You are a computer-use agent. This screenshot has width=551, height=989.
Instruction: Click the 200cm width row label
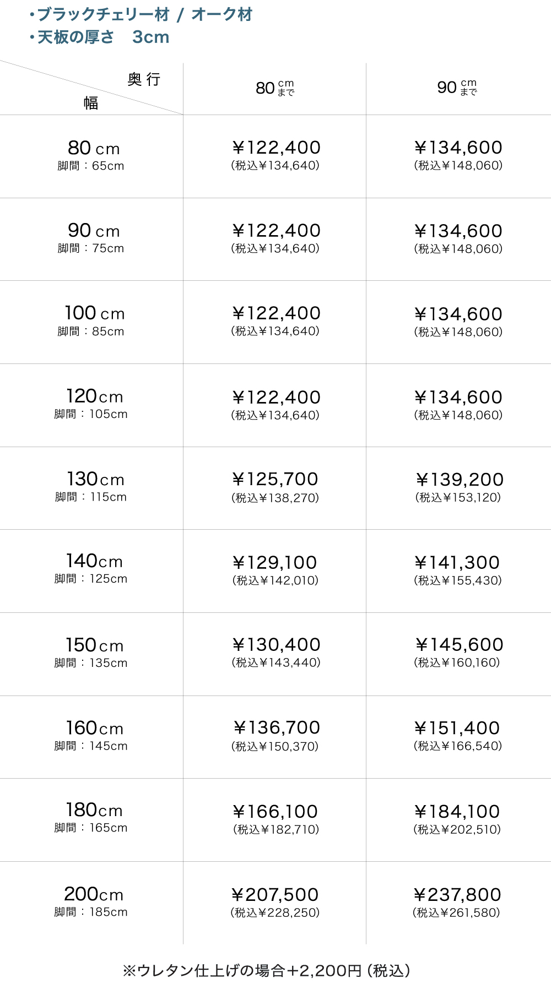pos(93,894)
